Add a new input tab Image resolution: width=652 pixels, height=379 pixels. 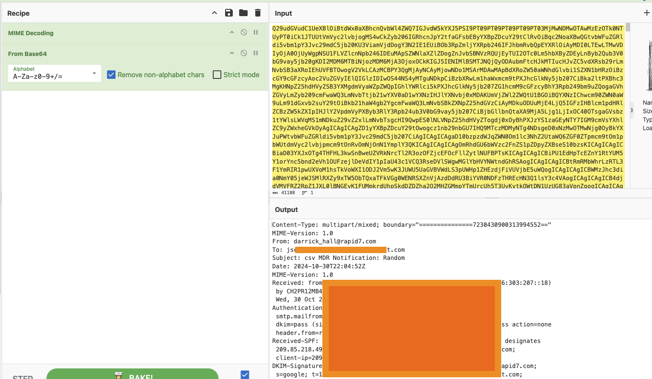(646, 13)
